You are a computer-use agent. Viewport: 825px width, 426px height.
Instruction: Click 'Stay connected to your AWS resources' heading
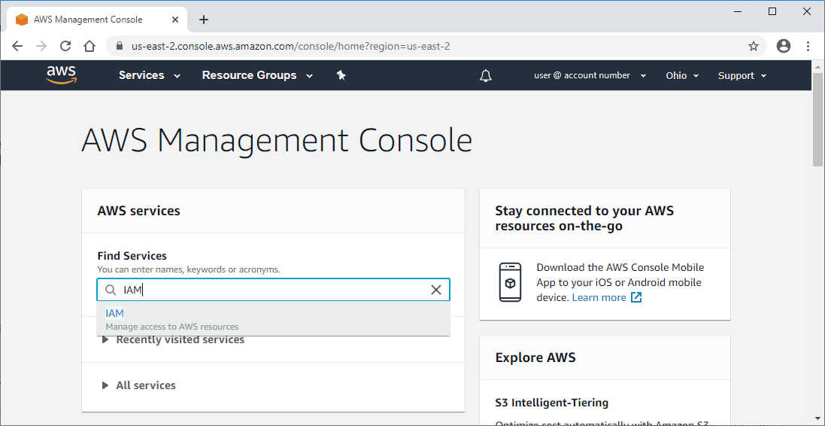(x=584, y=218)
